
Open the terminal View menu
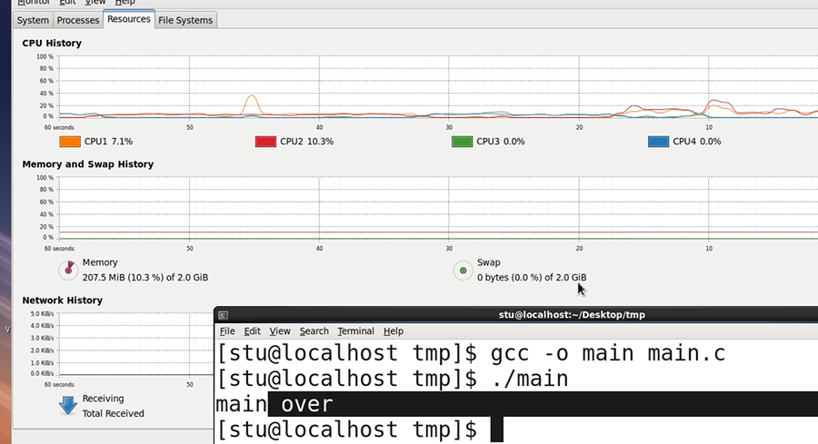pyautogui.click(x=280, y=331)
